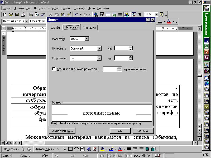The height and width of the screenshot is (158, 211).
Task: Open the Сервис menu
Action: pyautogui.click(x=66, y=8)
